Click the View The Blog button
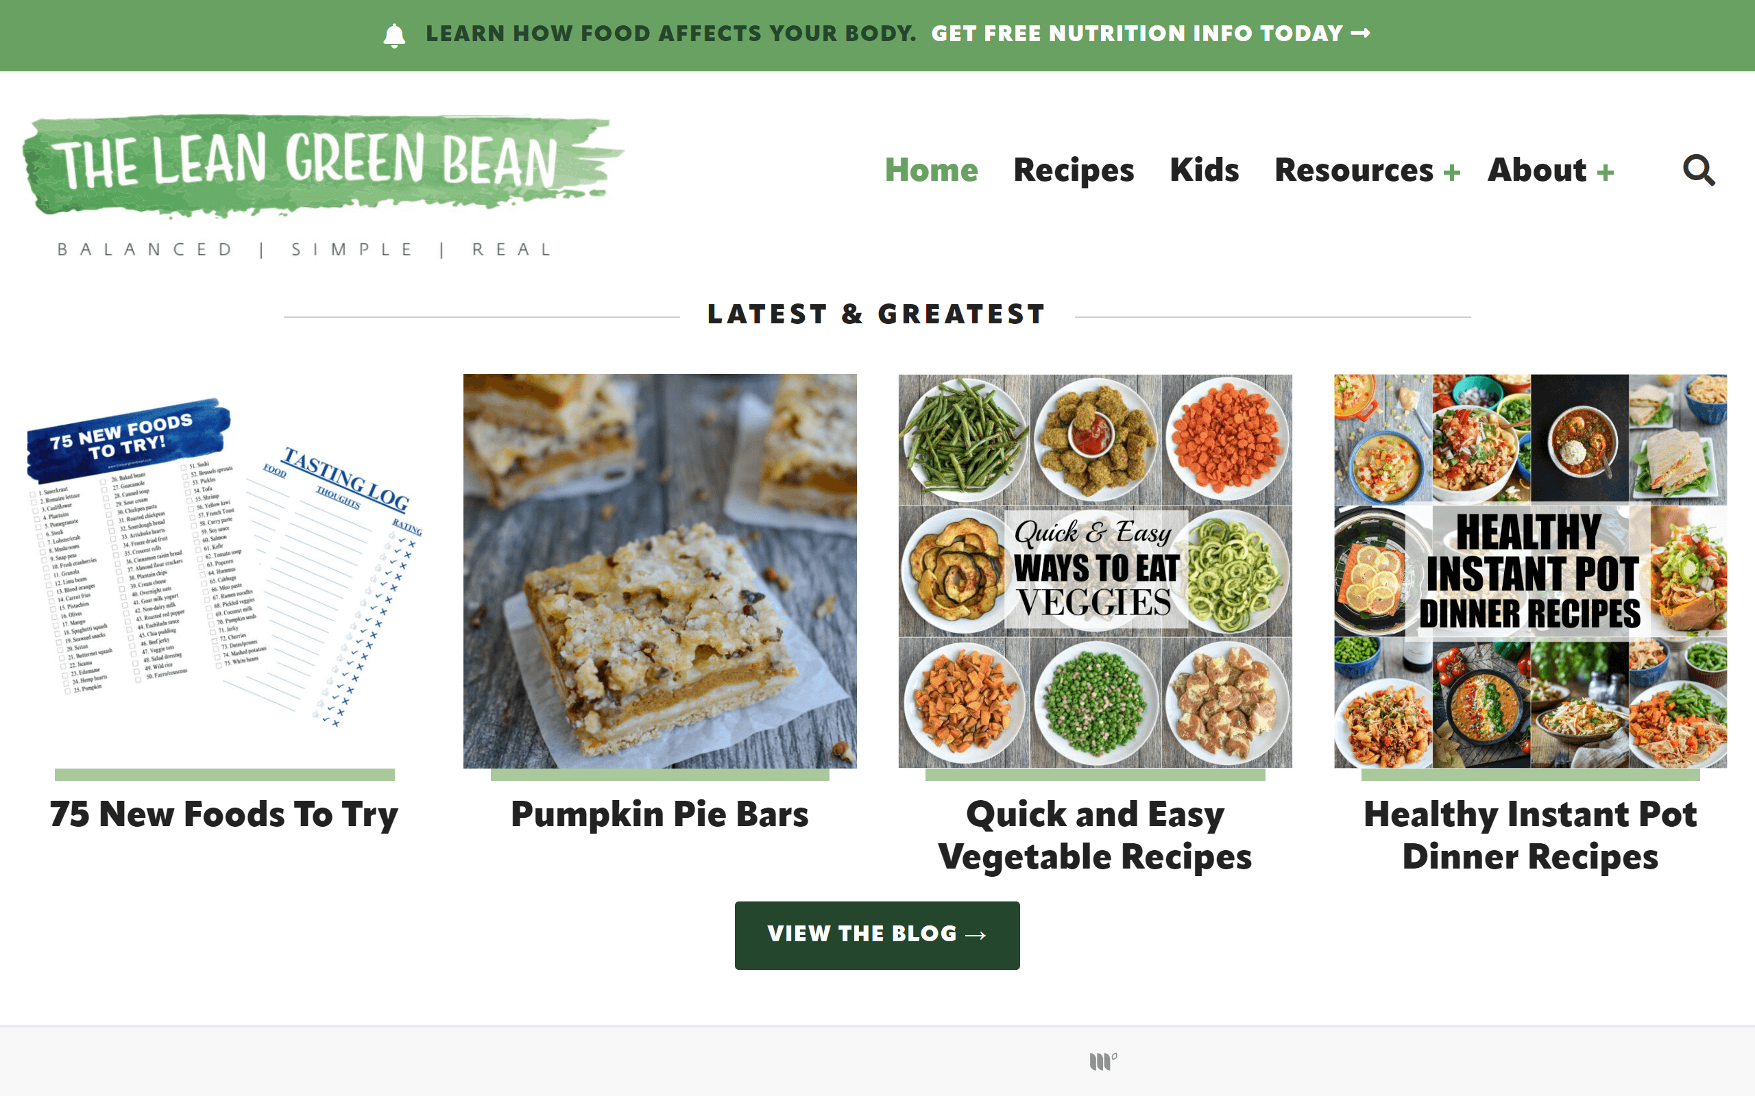 (x=877, y=935)
